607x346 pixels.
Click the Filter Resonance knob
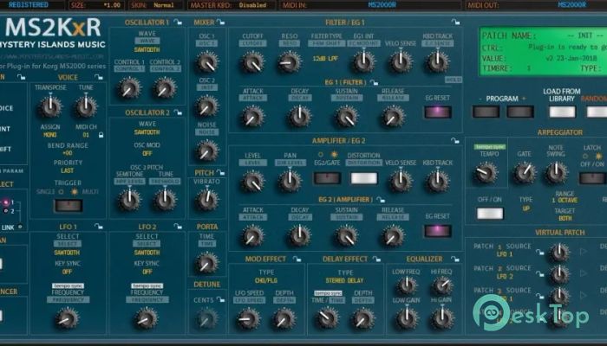[x=290, y=61]
